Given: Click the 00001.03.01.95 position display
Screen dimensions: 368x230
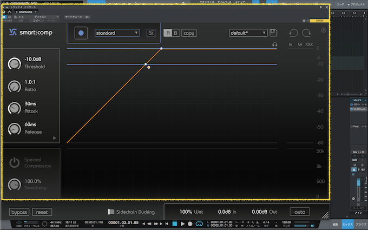Looking at the screenshot, I should (x=123, y=222).
